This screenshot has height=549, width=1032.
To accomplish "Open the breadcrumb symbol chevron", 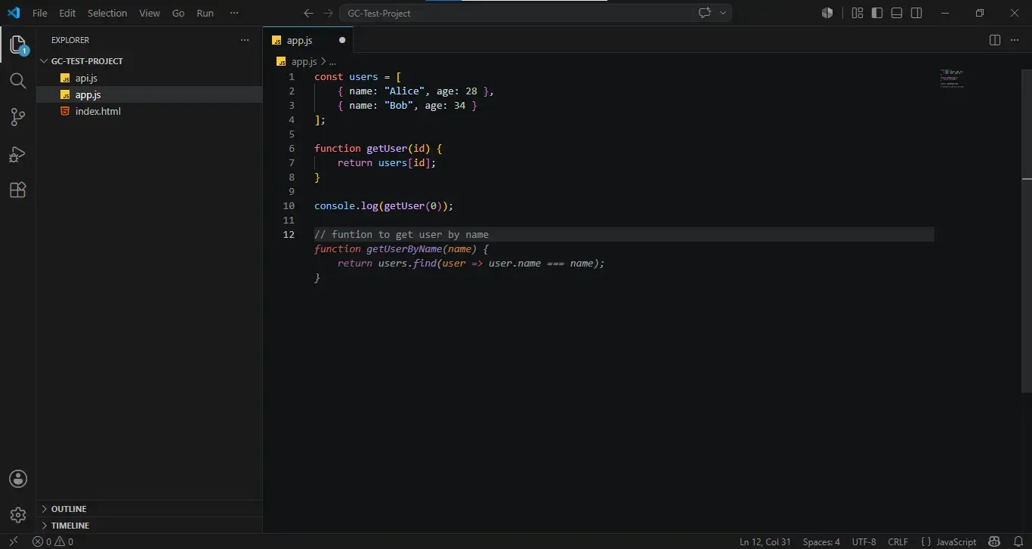I will 323,62.
